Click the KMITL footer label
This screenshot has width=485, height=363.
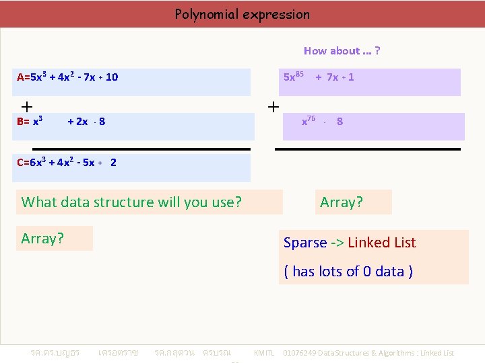click(x=263, y=353)
